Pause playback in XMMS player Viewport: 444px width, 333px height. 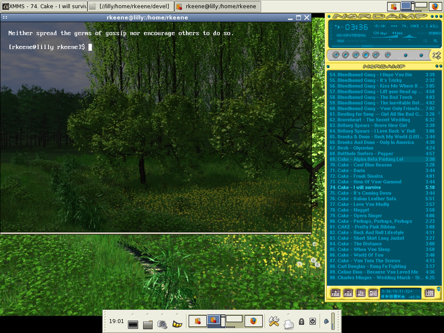(356, 55)
